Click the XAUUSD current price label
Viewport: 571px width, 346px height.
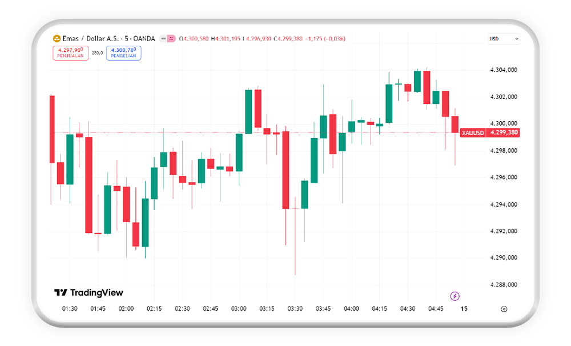[x=490, y=132]
